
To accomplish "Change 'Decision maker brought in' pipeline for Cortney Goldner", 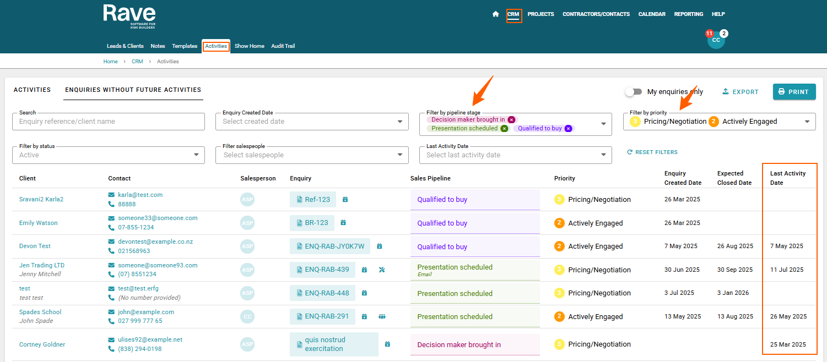I will [475, 345].
